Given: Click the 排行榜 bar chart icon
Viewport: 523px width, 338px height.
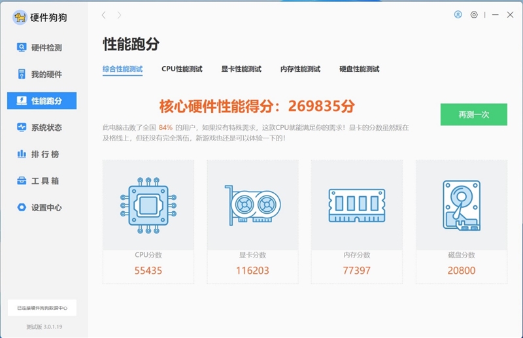Looking at the screenshot, I should 22,154.
